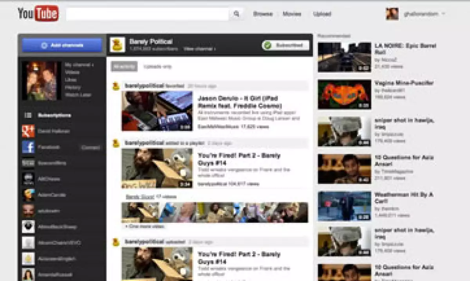The height and width of the screenshot is (281, 470).
Task: Open the account dropdown arrow by username
Action: tap(443, 14)
